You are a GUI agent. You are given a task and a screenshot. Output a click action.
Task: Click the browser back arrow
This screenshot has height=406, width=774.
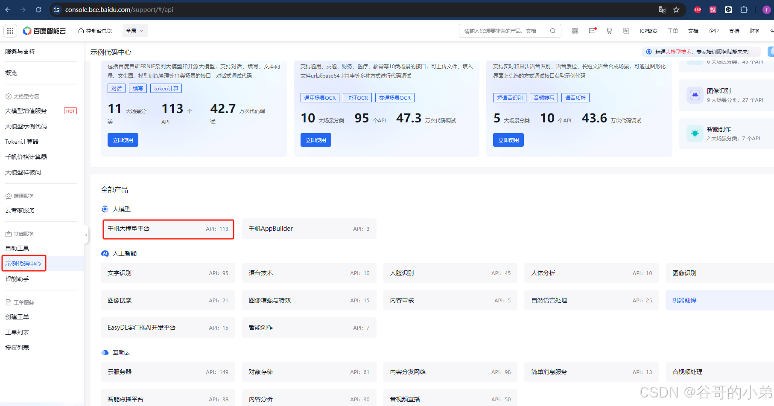pyautogui.click(x=8, y=9)
